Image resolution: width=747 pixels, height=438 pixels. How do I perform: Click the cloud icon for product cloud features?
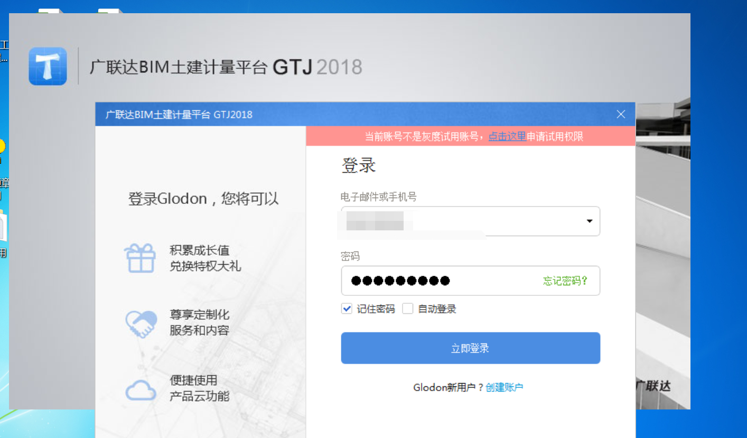click(x=141, y=389)
